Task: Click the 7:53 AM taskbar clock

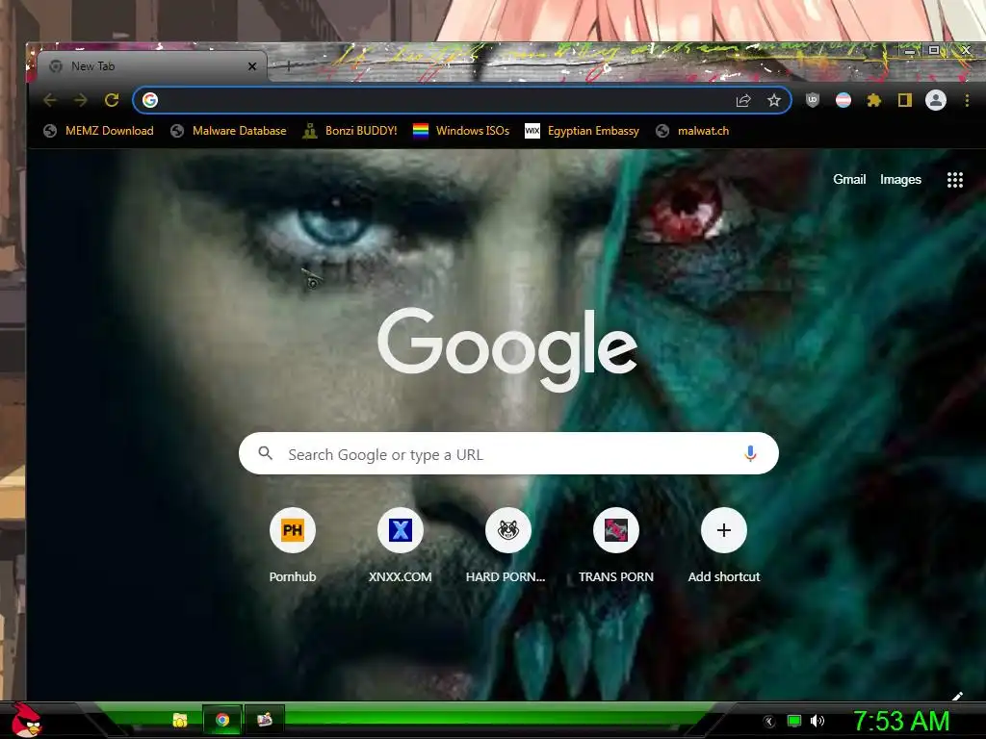Action: tap(901, 722)
